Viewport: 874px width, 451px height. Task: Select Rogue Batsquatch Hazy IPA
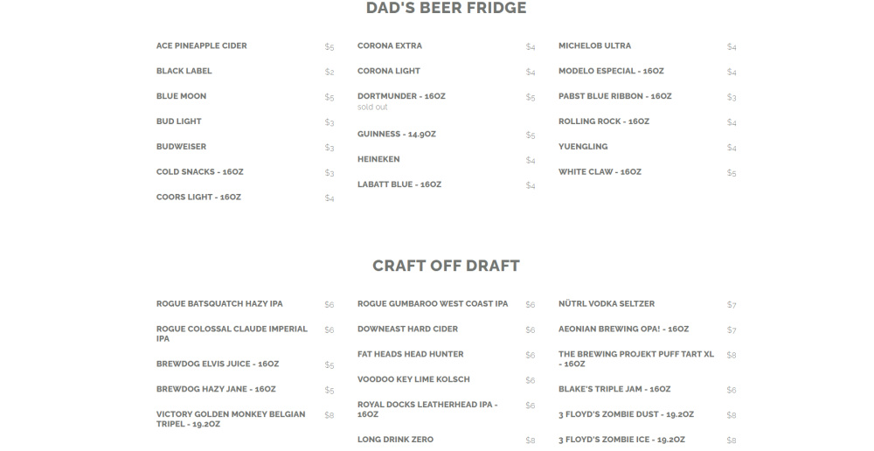tap(219, 304)
